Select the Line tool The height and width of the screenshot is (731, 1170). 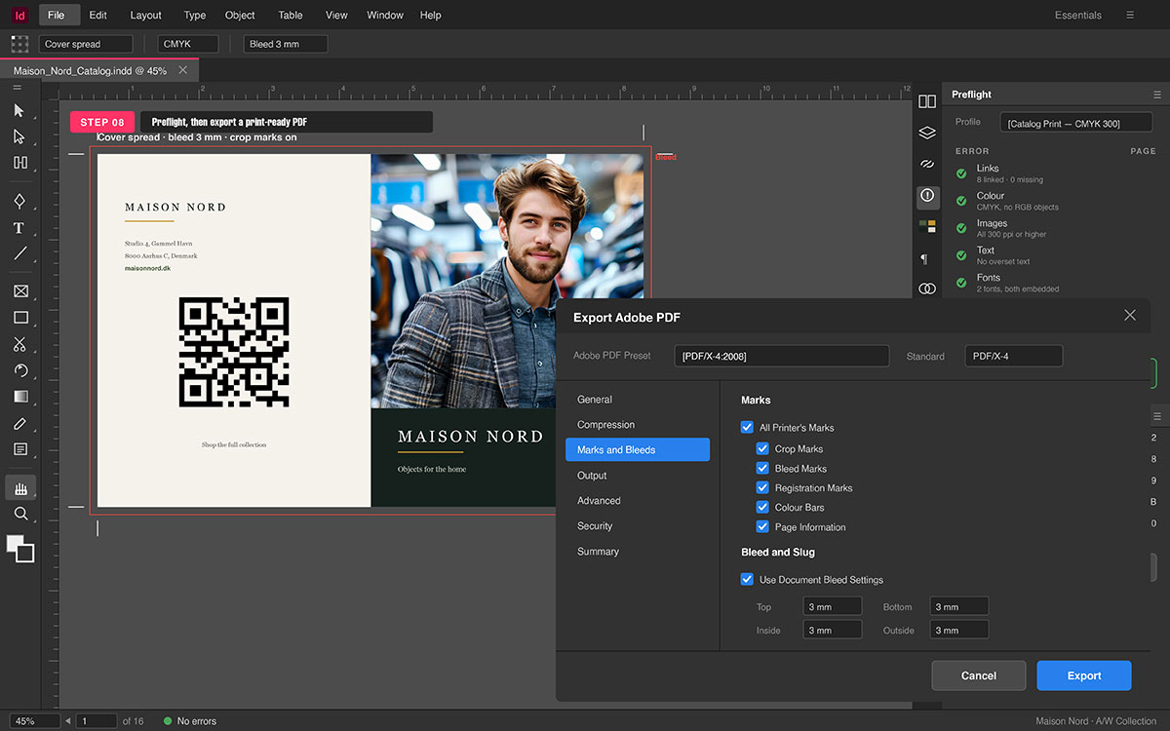click(19, 252)
